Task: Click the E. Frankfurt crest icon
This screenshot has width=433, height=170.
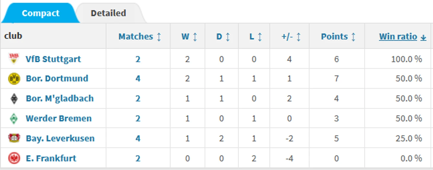Action: (14, 158)
